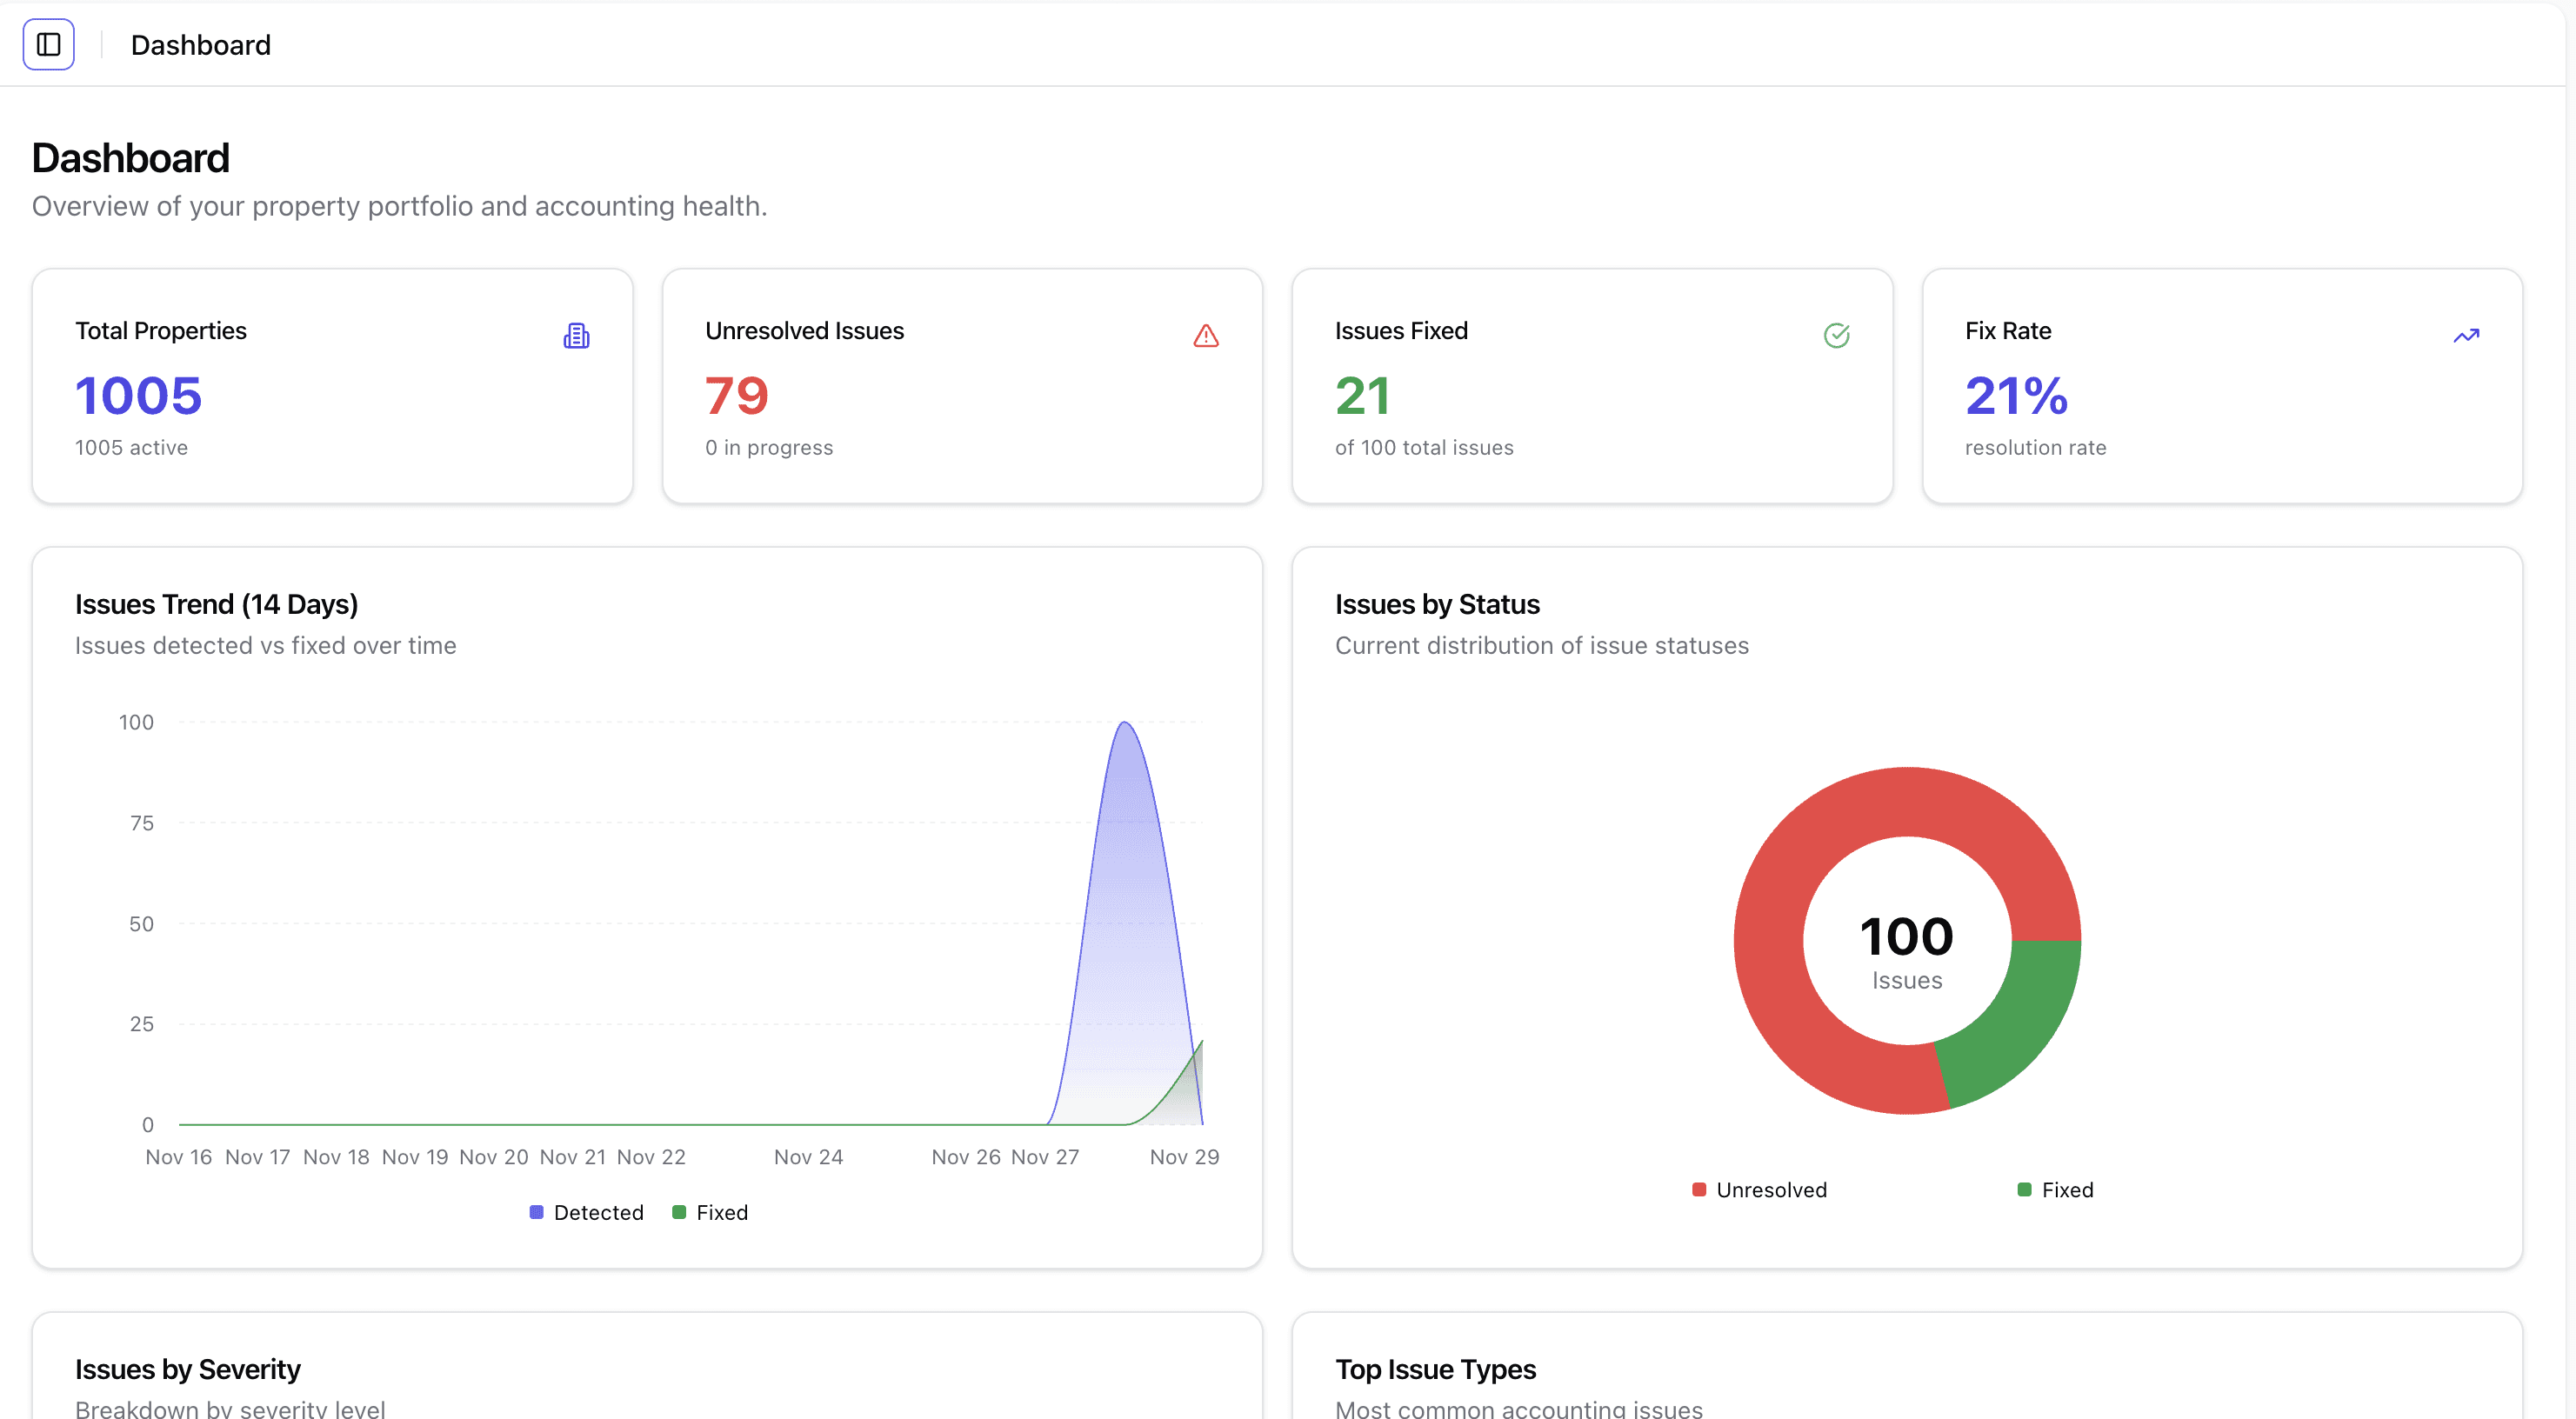2576x1419 pixels.
Task: Click the Dashboard breadcrumb in the top bar
Action: click(200, 45)
